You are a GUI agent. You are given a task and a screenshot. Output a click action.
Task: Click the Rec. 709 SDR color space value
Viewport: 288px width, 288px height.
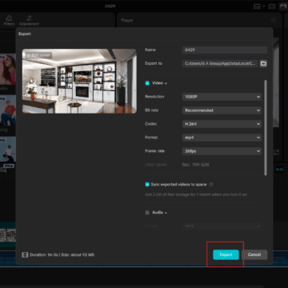(196, 165)
